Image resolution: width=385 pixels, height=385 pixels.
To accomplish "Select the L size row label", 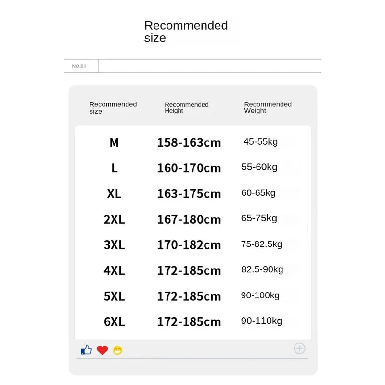I will point(114,168).
